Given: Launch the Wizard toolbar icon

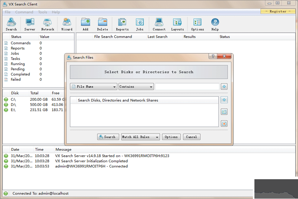Looking at the screenshot, I should (67, 24).
